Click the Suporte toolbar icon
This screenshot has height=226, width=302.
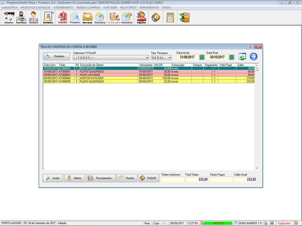[142, 18]
